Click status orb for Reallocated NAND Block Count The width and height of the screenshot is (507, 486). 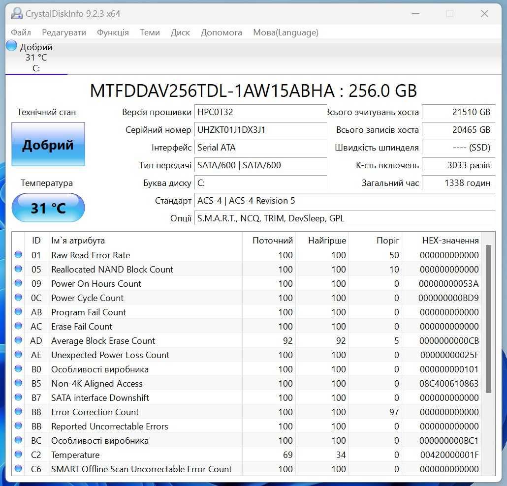pos(18,269)
